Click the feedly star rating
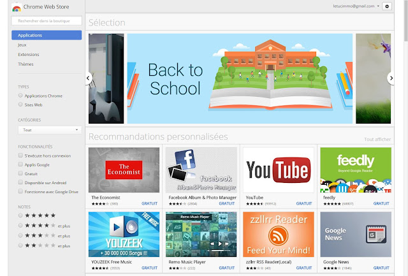Screen dimensions: 408x276 [332, 204]
